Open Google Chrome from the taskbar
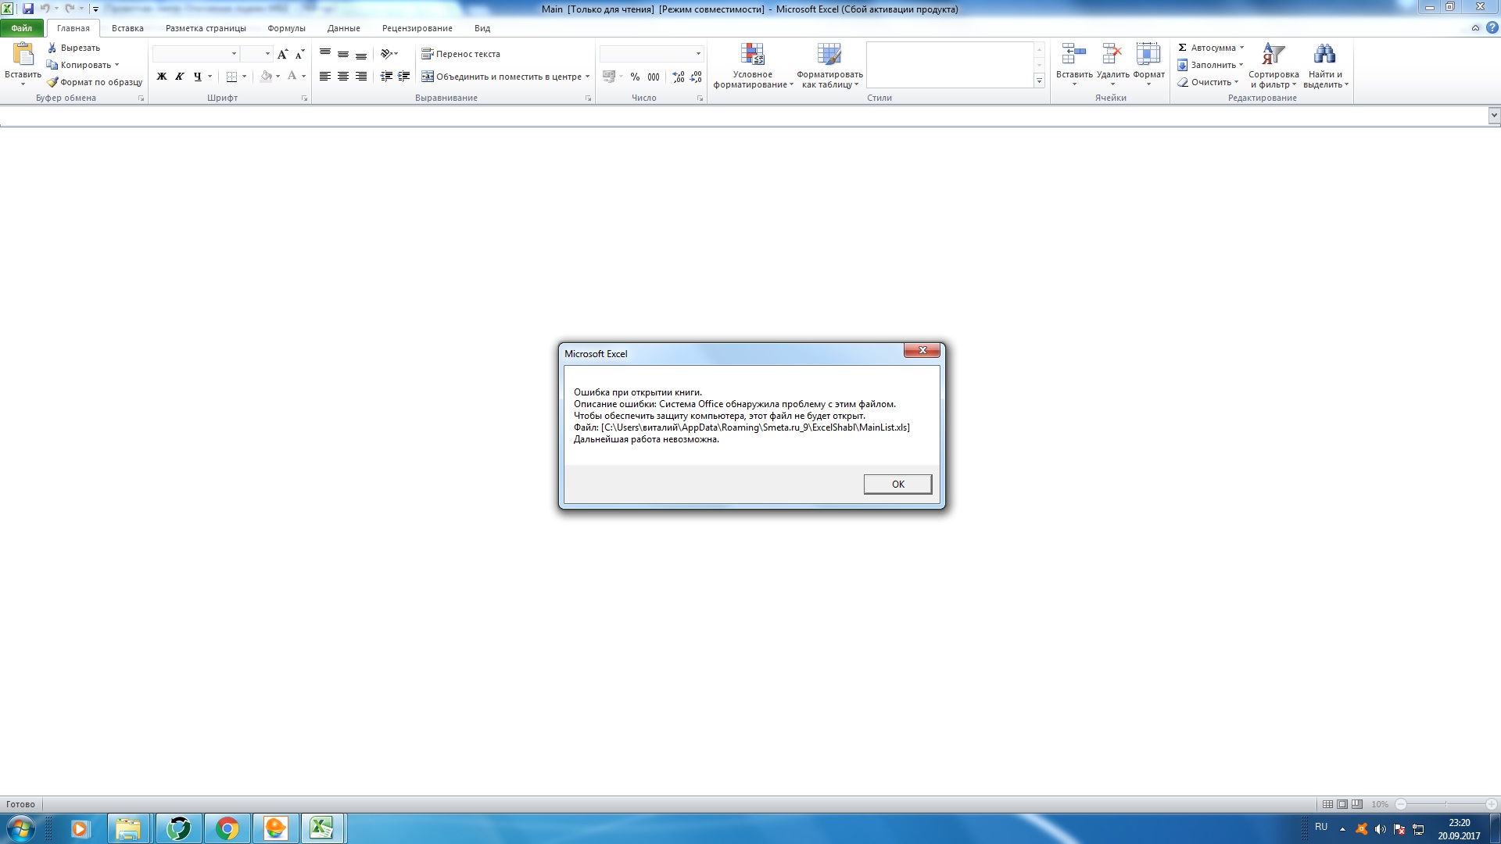This screenshot has height=844, width=1501. pos(227,828)
